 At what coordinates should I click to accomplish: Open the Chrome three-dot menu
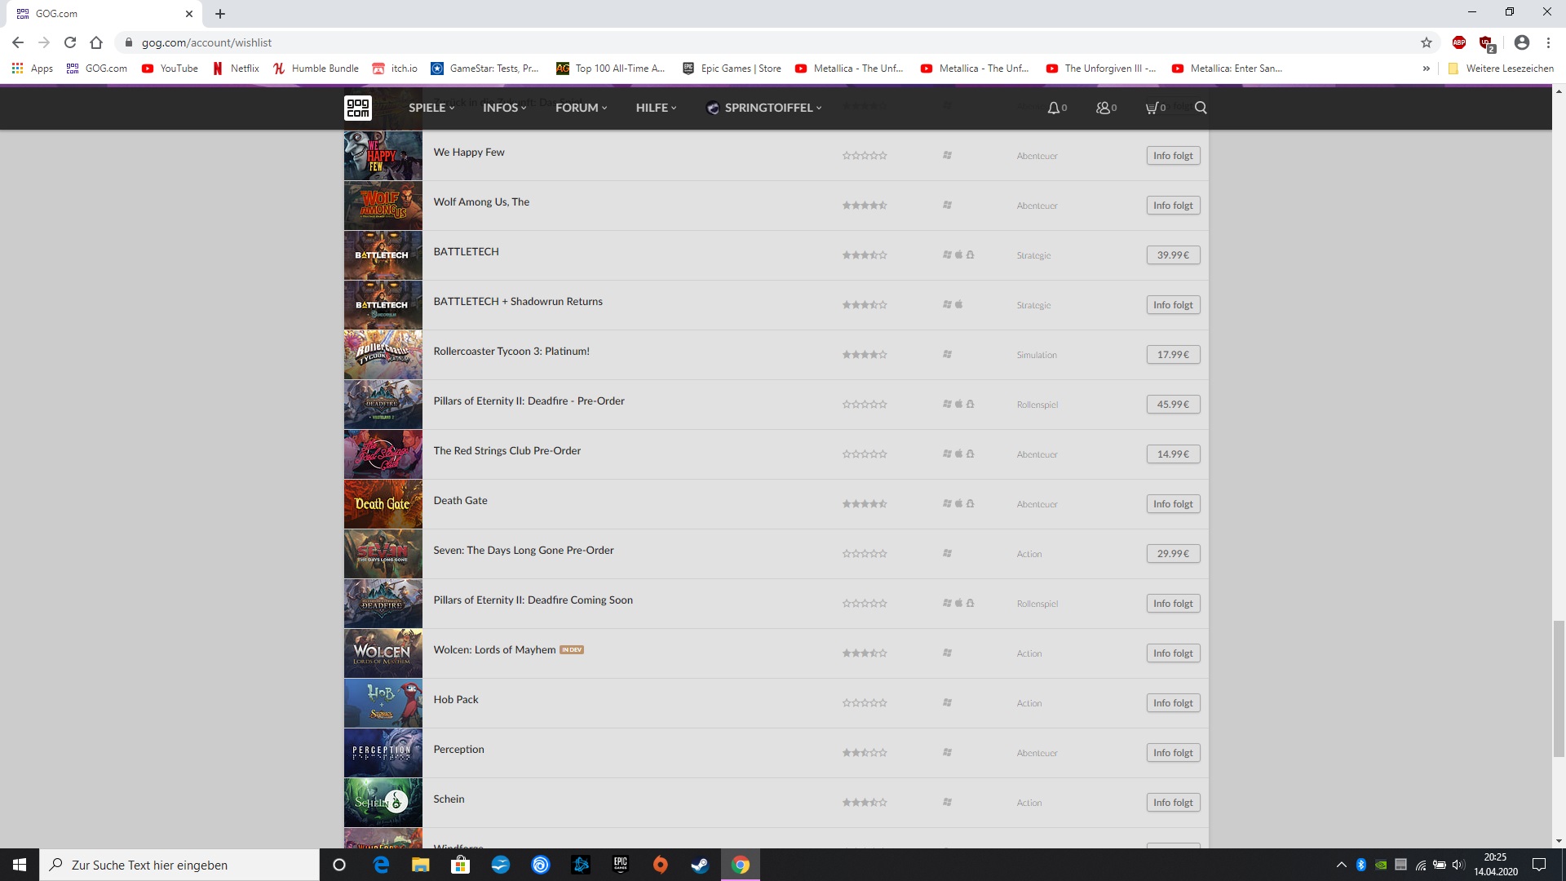click(1548, 42)
